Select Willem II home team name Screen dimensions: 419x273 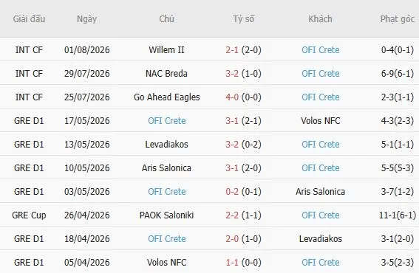pos(166,50)
